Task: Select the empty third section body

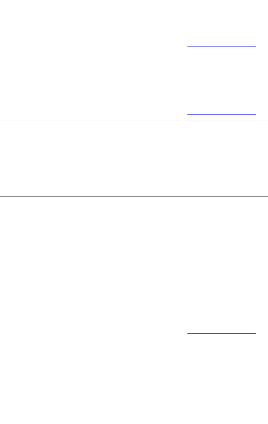Action: [134, 155]
